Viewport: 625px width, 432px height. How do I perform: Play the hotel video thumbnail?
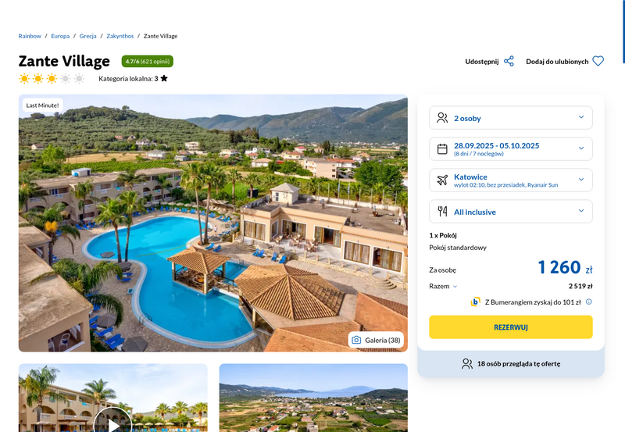(112, 420)
